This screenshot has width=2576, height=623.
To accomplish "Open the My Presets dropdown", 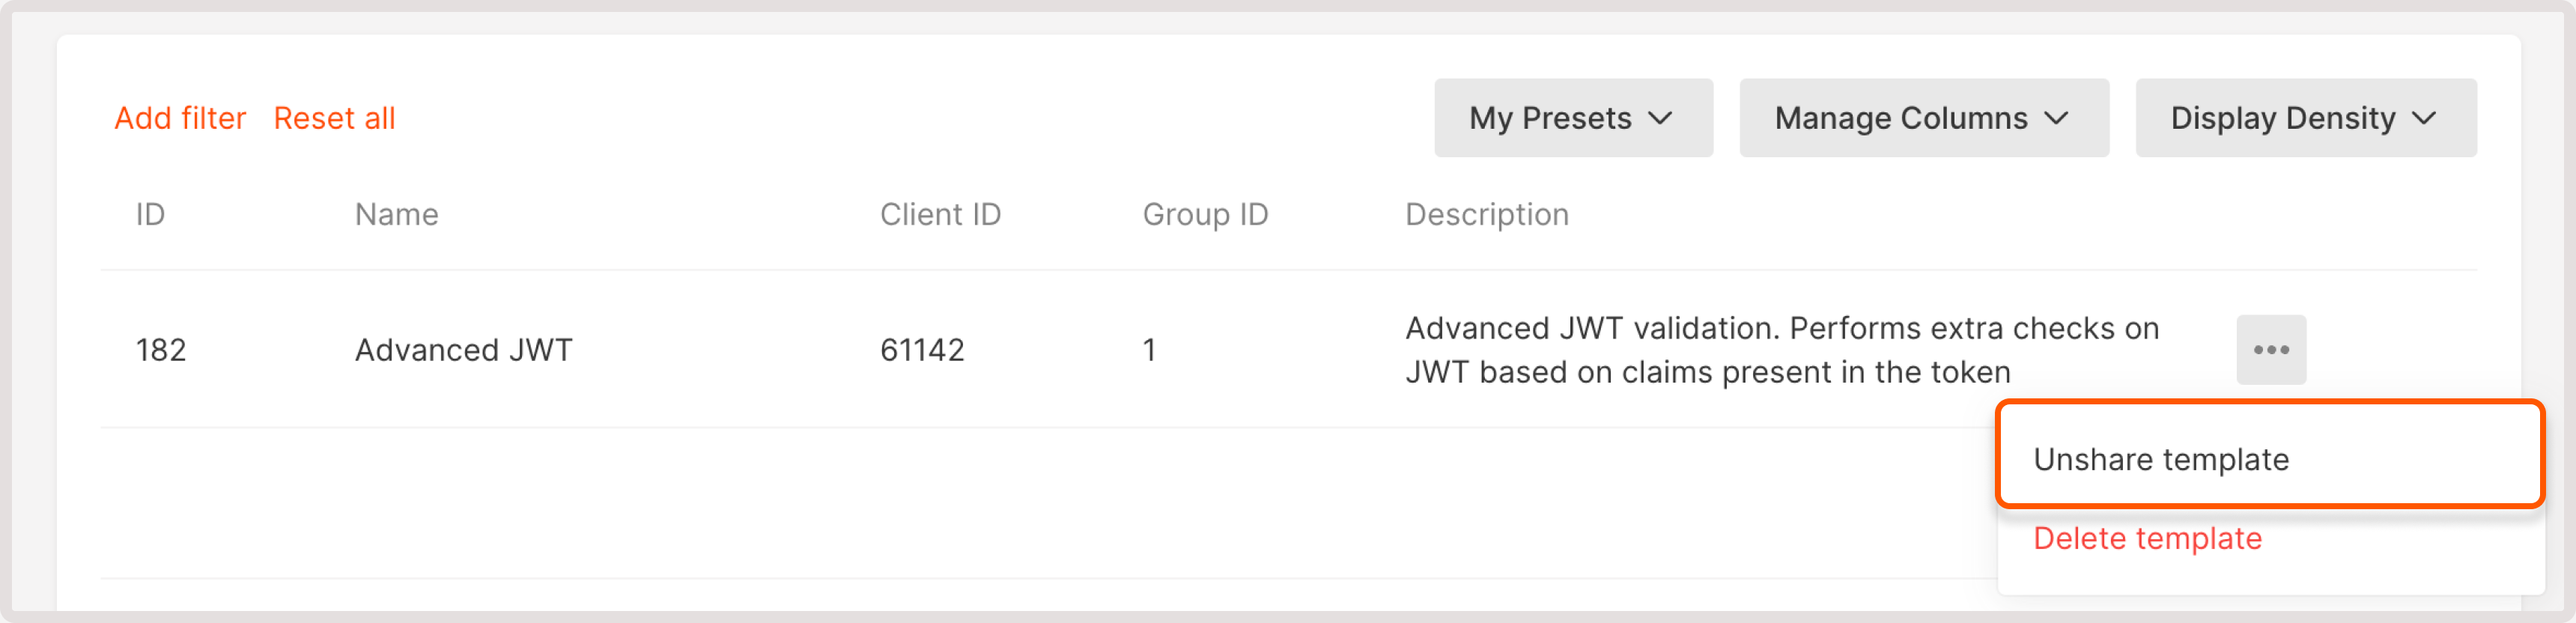I will pos(1572,118).
